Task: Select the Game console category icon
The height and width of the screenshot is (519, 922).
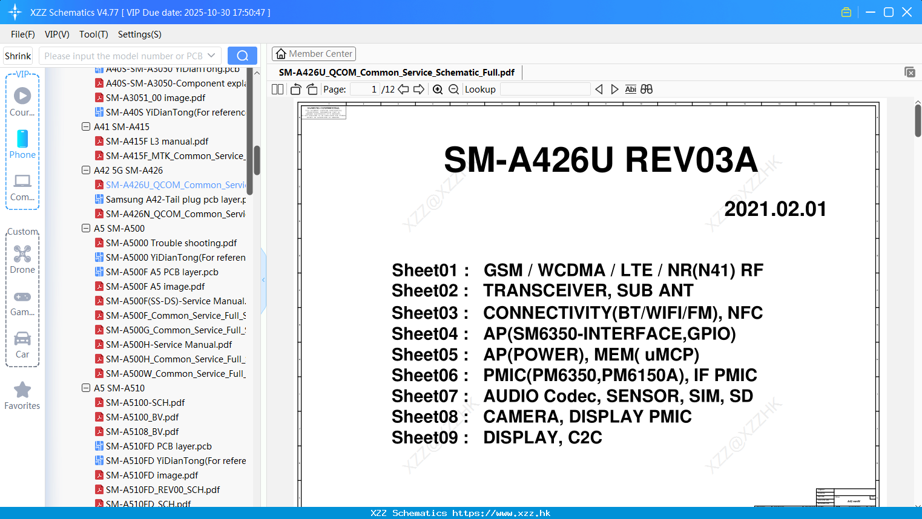Action: pyautogui.click(x=22, y=297)
